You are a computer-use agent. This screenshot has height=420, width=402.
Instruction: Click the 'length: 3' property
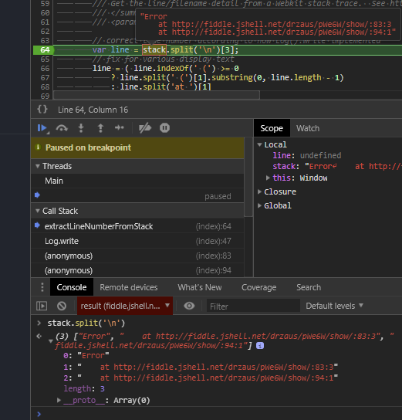pyautogui.click(x=84, y=388)
